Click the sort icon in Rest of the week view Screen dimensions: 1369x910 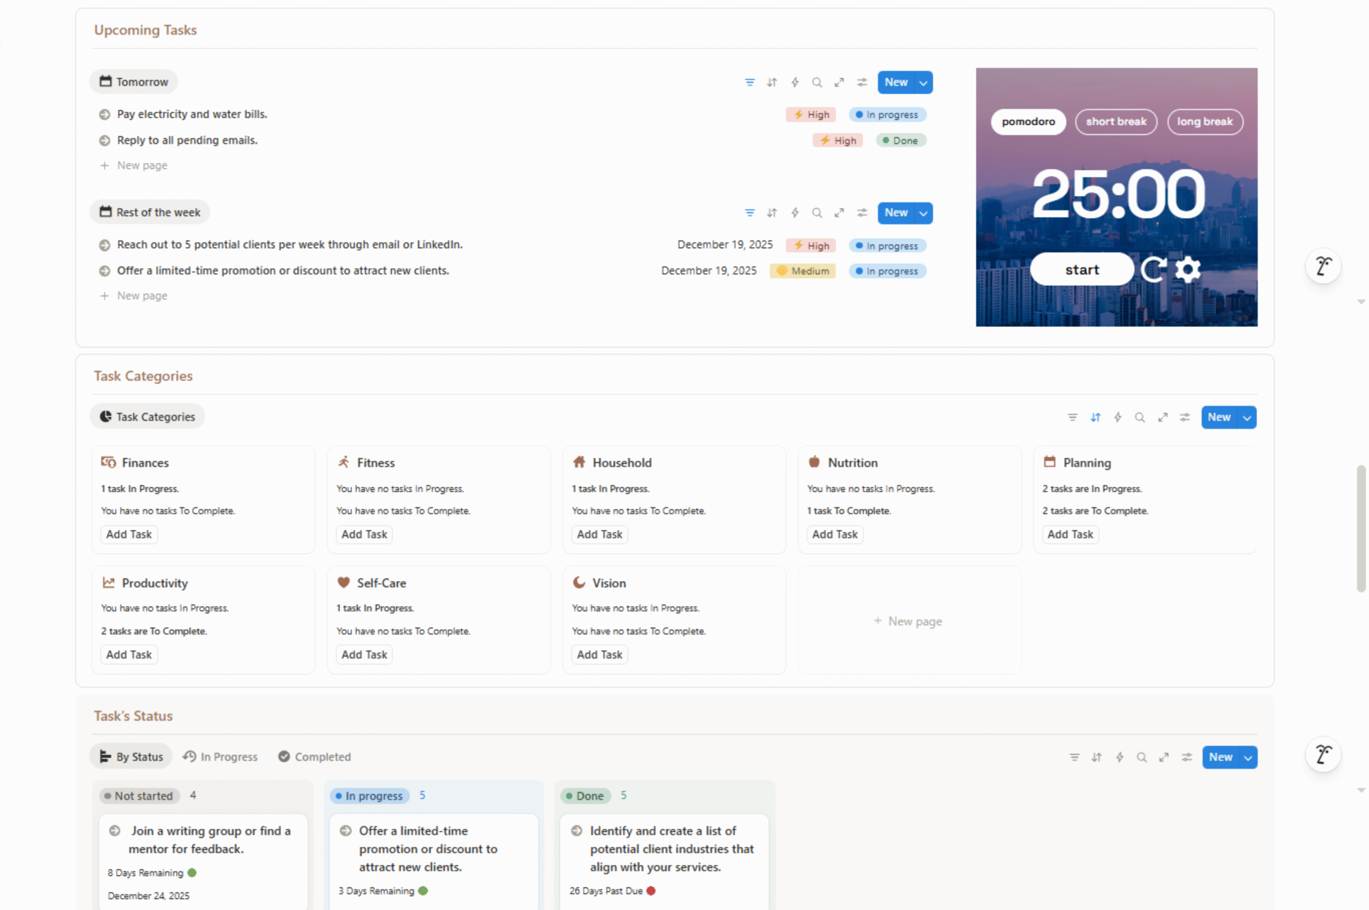(x=772, y=213)
